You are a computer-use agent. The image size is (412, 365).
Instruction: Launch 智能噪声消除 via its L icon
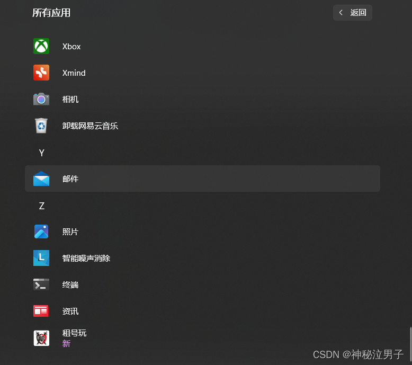(41, 258)
